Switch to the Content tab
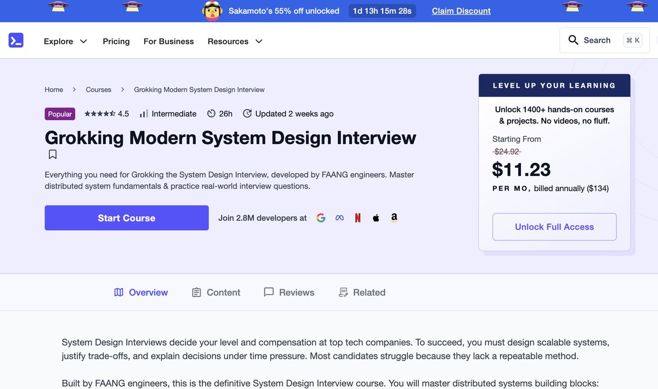658x389 pixels. point(216,293)
